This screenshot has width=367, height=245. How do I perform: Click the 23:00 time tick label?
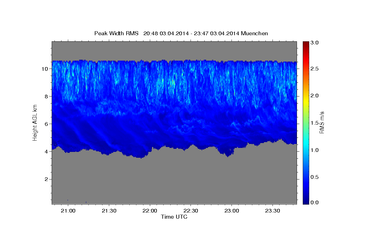232,211
